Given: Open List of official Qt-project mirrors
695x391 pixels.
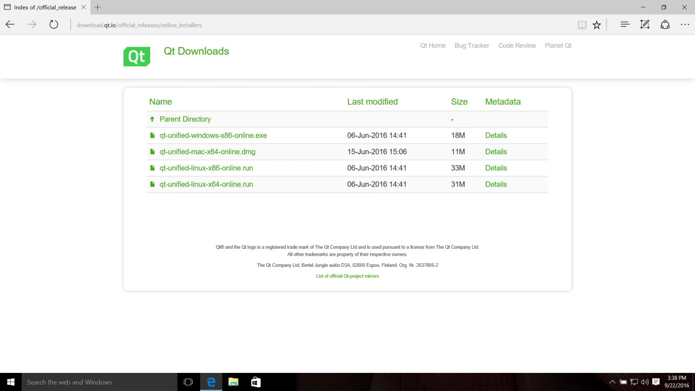Looking at the screenshot, I should pyautogui.click(x=347, y=276).
